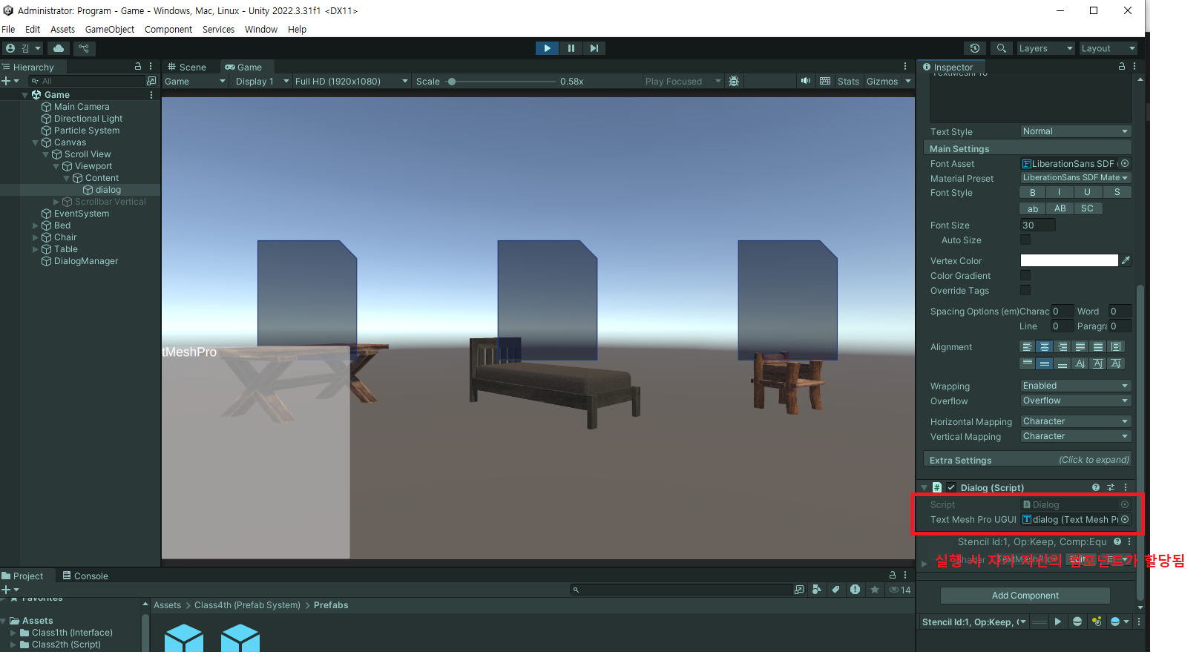Click the Project panel search field

pyautogui.click(x=681, y=590)
